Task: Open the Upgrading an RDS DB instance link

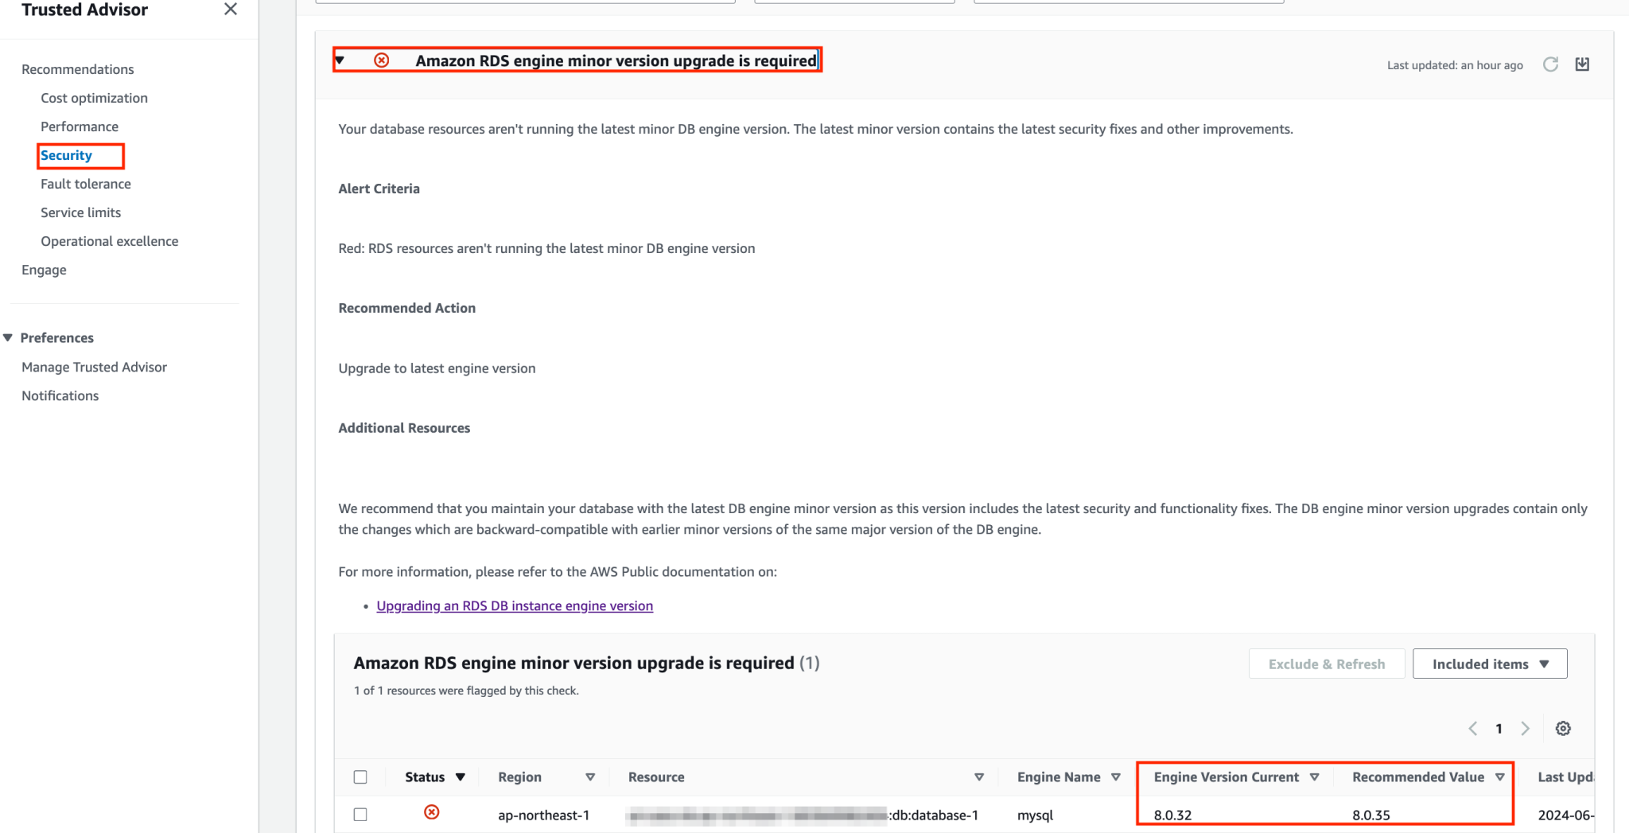Action: point(514,605)
